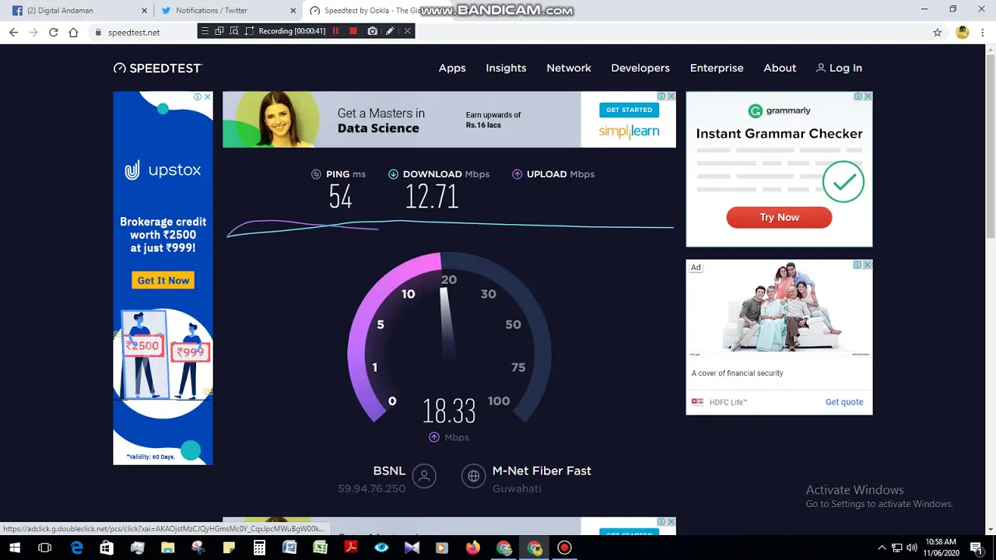
Task: Open the Enterprise menu
Action: pyautogui.click(x=717, y=68)
